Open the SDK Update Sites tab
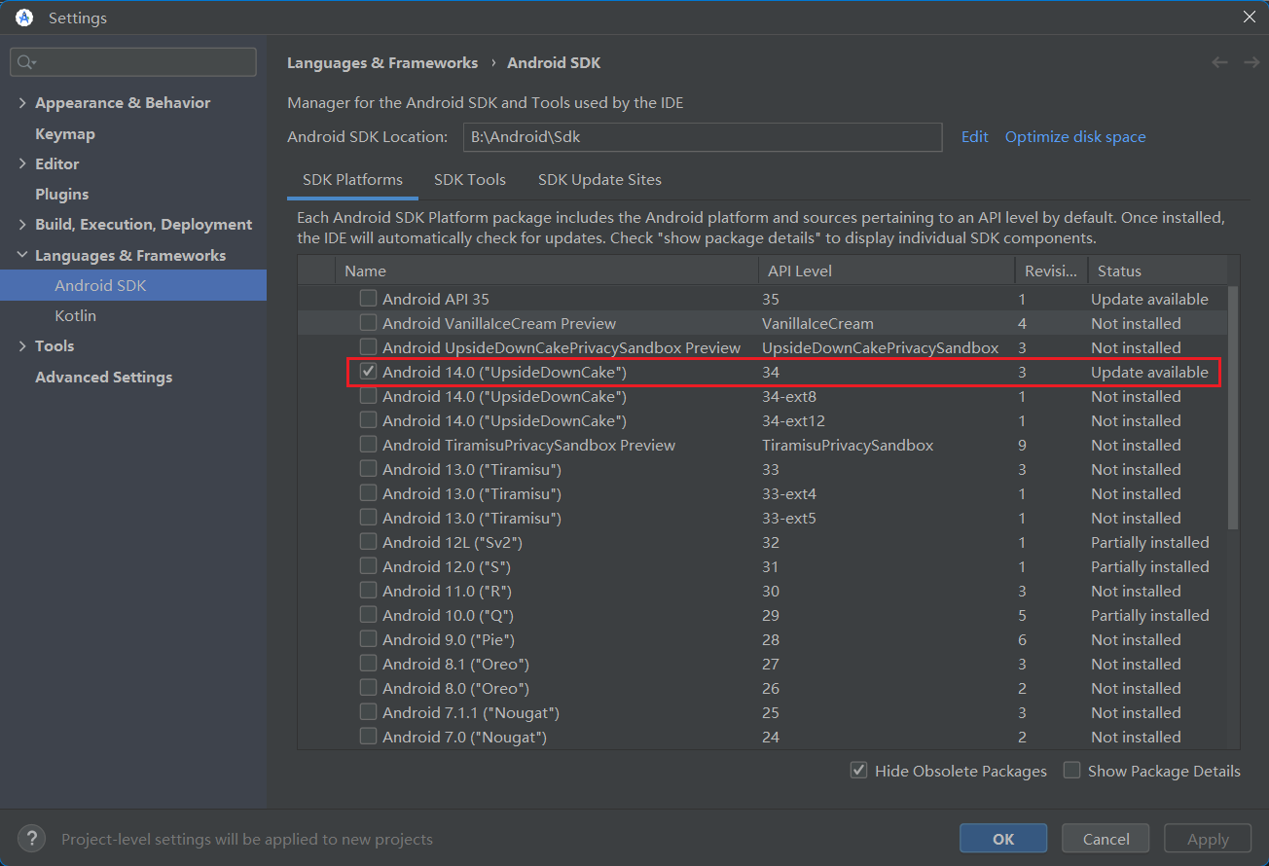 599,180
